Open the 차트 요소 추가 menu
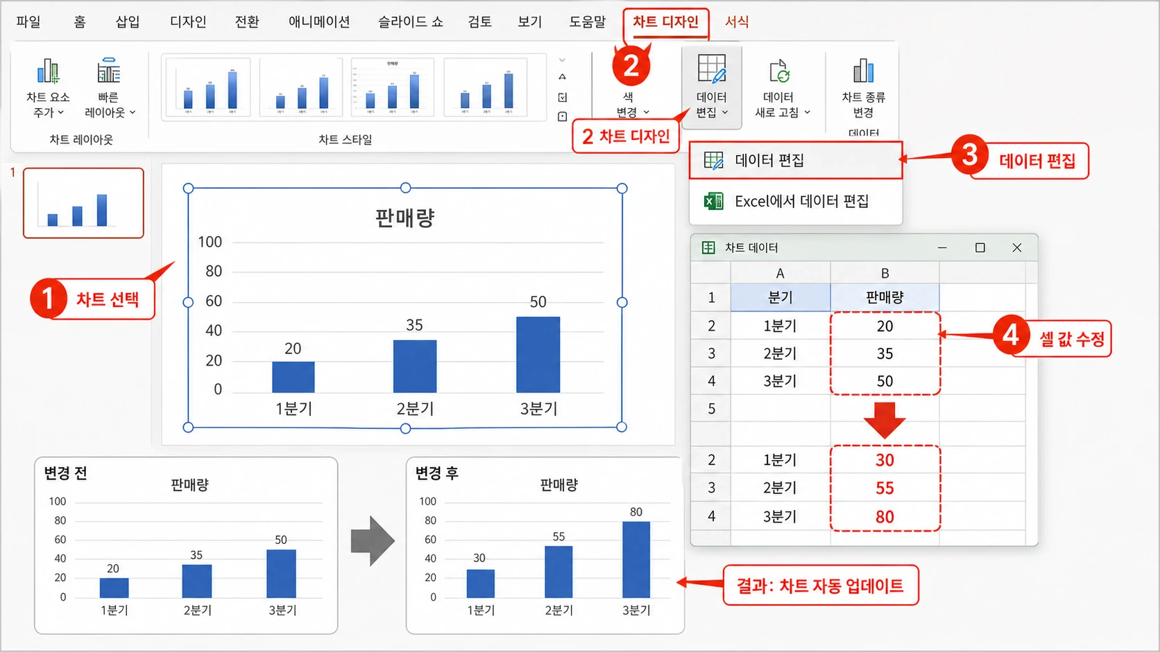The width and height of the screenshot is (1160, 652). click(48, 88)
